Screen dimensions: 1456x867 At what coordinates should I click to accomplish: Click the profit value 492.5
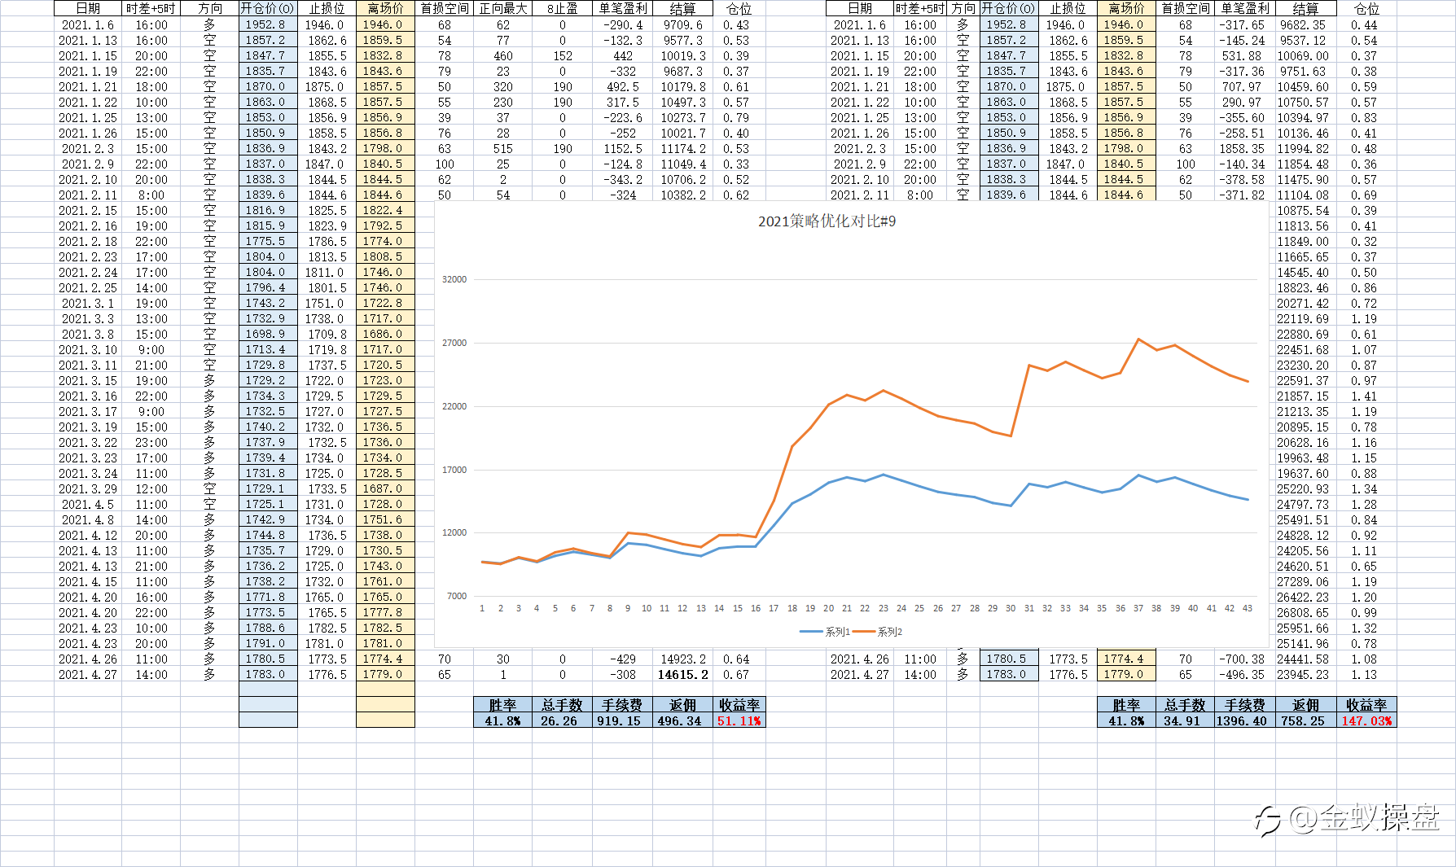[623, 87]
